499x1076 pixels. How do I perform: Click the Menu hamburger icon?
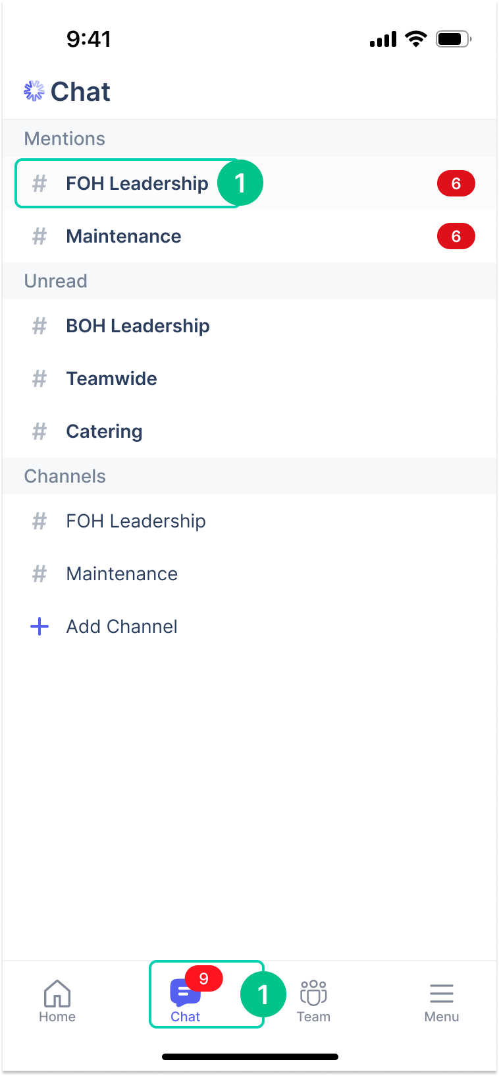[x=442, y=994]
